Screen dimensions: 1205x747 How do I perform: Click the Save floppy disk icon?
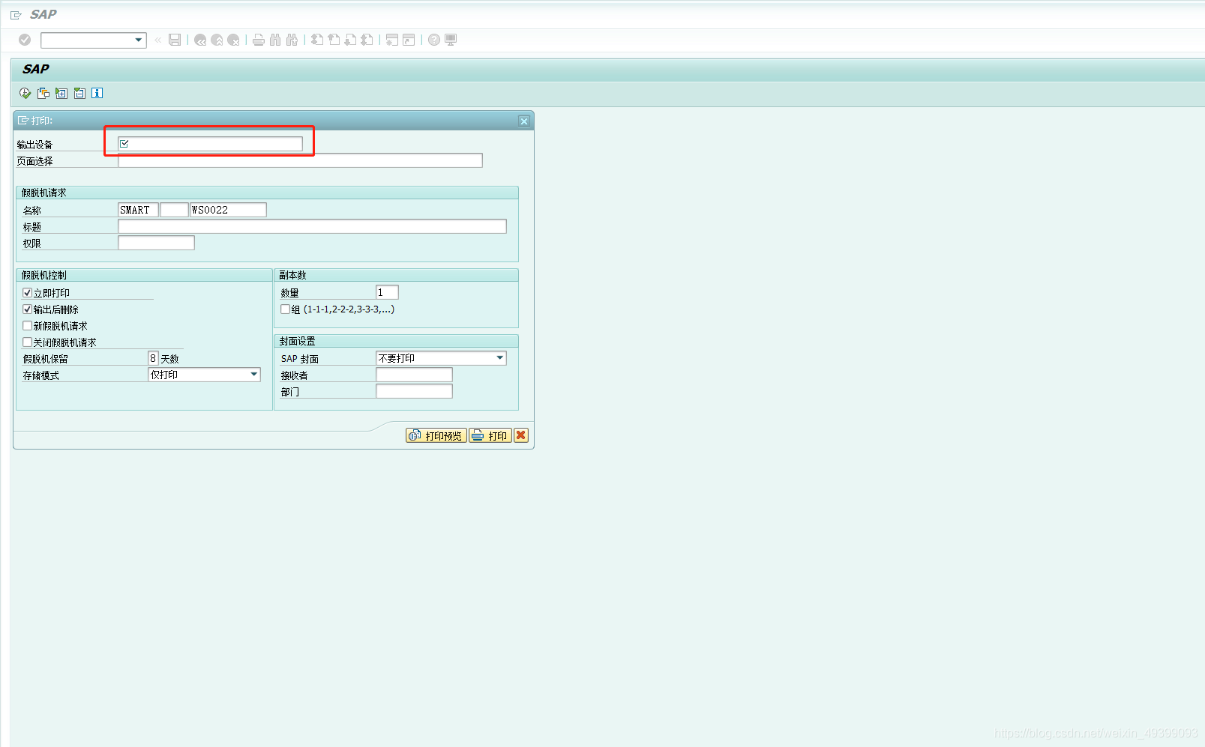(x=175, y=40)
